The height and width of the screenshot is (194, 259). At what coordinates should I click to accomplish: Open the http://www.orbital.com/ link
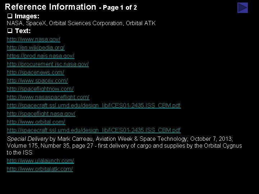[36, 122]
